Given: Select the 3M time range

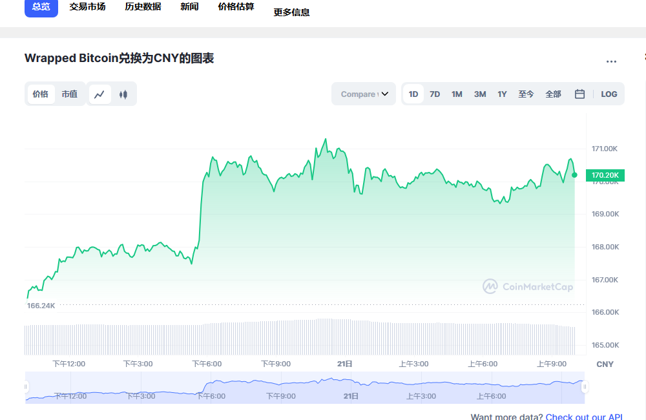Looking at the screenshot, I should [480, 94].
